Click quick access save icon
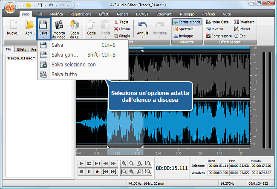Viewport: 277px width, 189px height. pos(40,5)
